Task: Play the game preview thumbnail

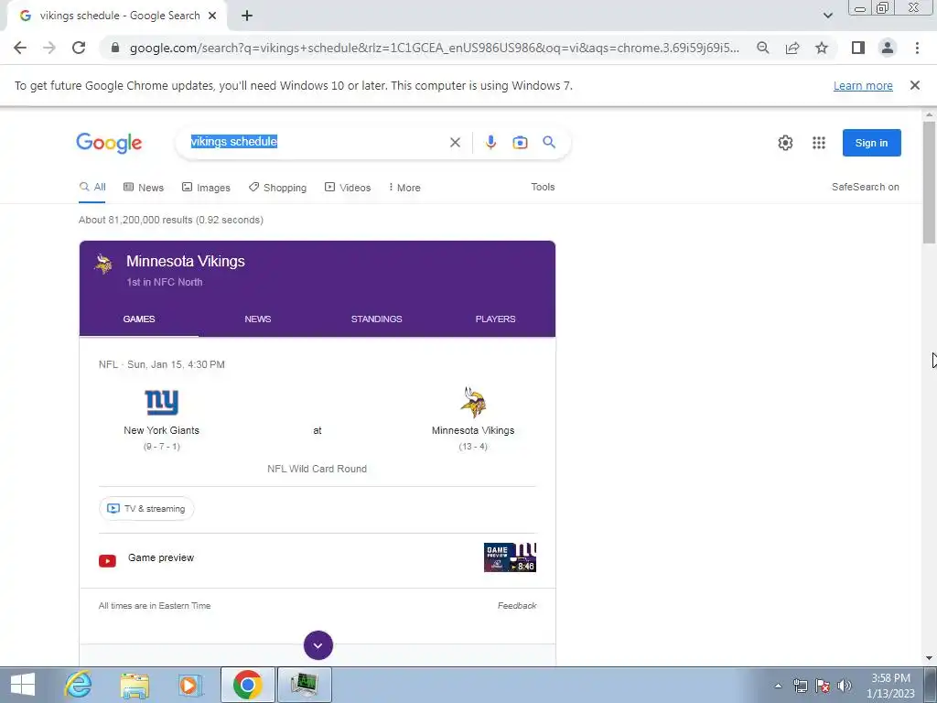Action: click(510, 557)
